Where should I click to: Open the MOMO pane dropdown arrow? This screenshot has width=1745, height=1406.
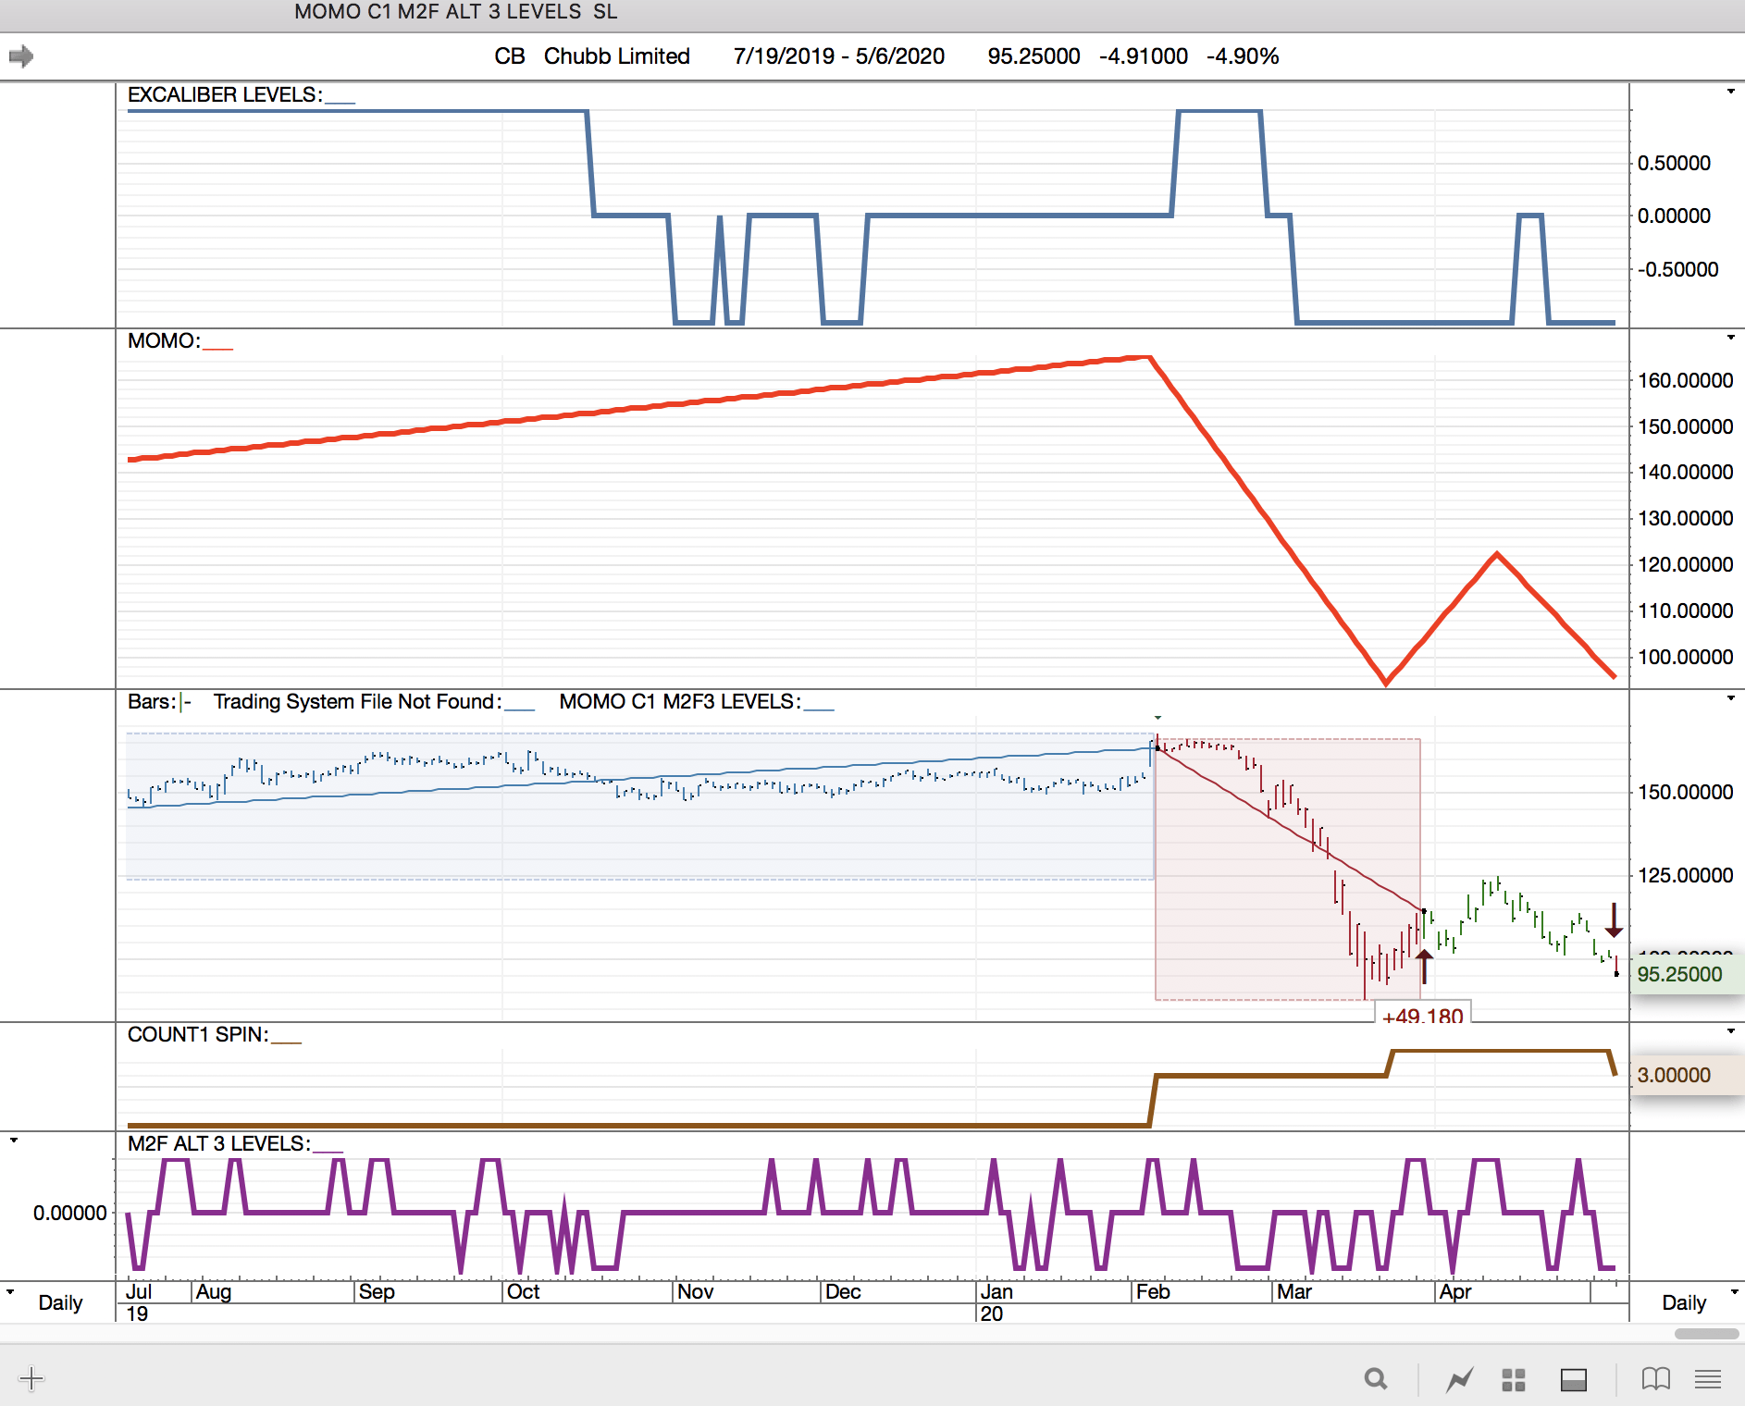click(1730, 338)
